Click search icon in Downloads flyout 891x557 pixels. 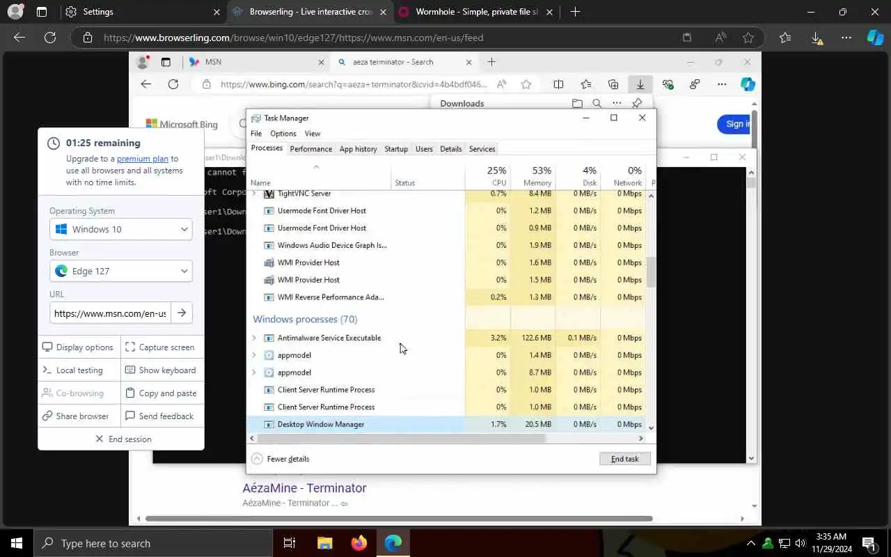pos(597,103)
